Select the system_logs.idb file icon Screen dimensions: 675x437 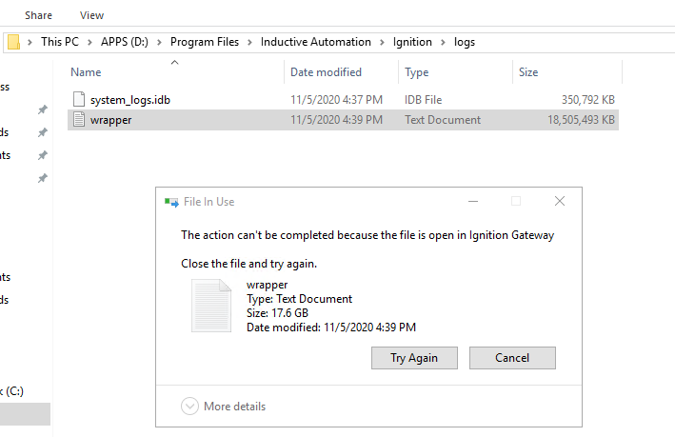click(x=79, y=99)
